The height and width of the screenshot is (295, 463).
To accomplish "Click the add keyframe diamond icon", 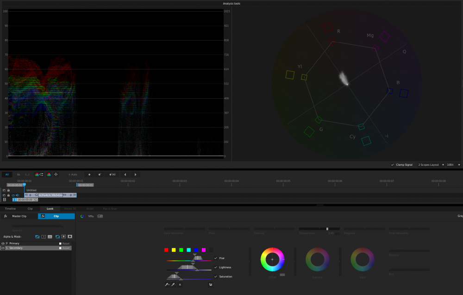I will [x=89, y=175].
